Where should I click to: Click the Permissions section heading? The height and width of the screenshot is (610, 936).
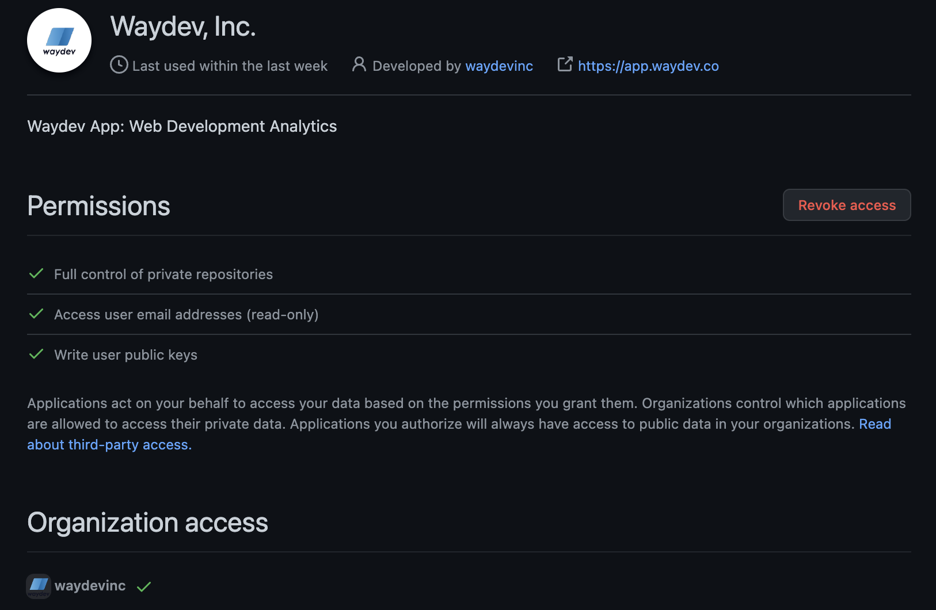point(98,206)
